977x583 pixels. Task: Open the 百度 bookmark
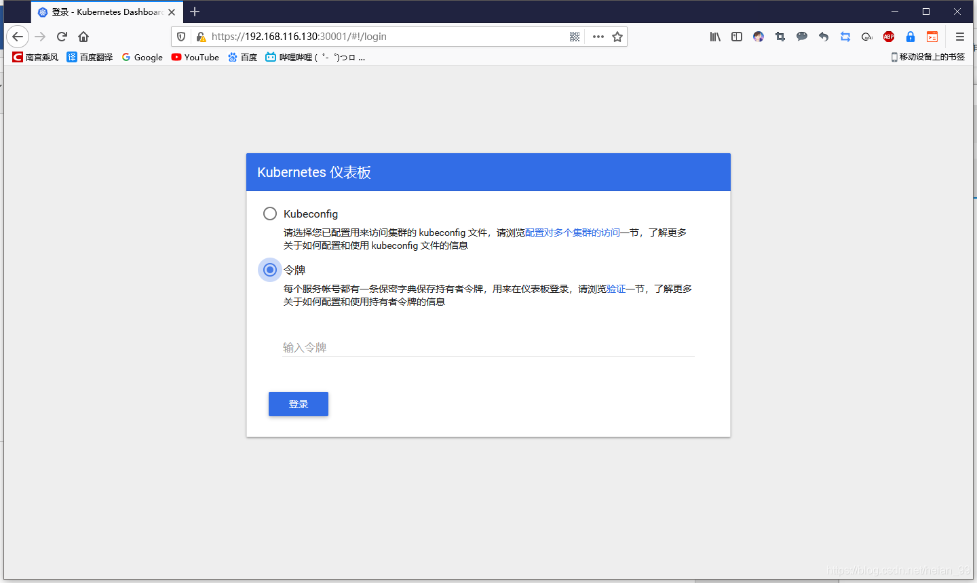tap(242, 58)
